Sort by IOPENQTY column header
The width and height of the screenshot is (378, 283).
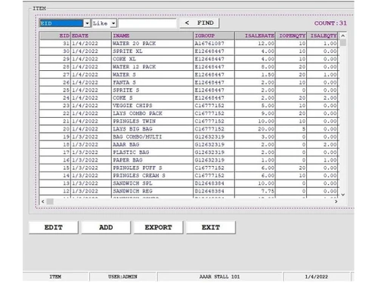point(291,35)
